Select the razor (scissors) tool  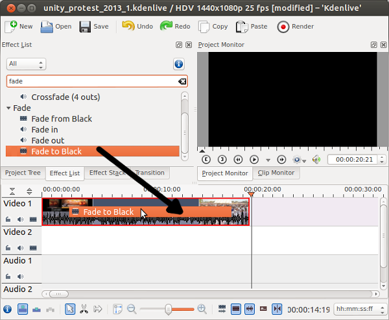84,309
